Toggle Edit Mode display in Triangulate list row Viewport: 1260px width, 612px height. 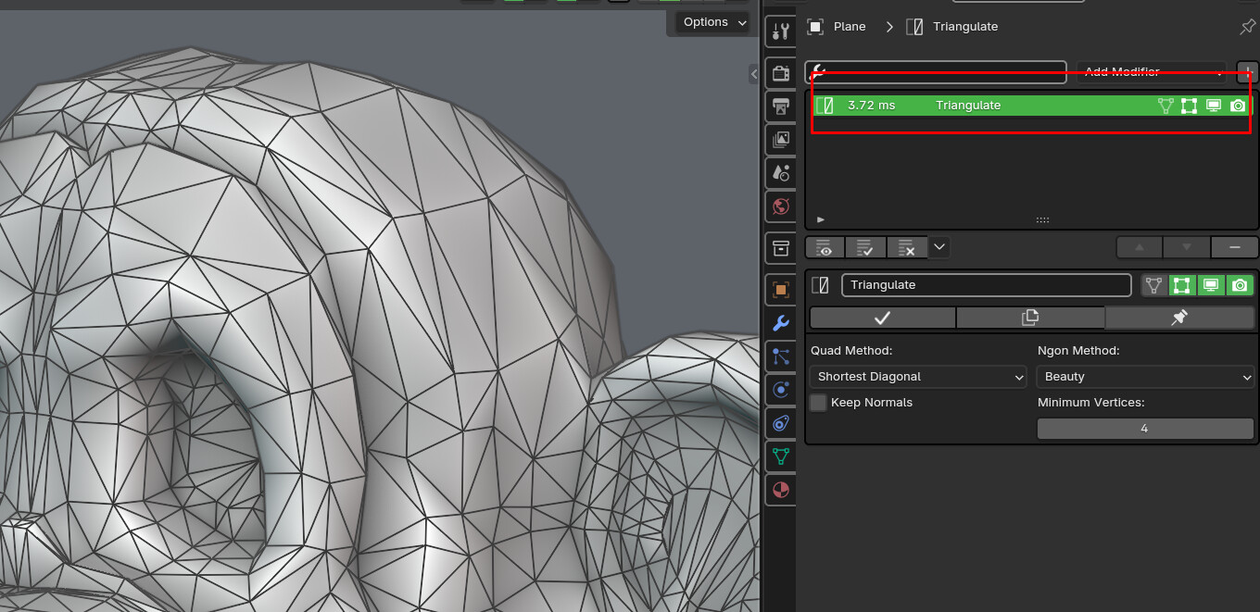point(1190,106)
